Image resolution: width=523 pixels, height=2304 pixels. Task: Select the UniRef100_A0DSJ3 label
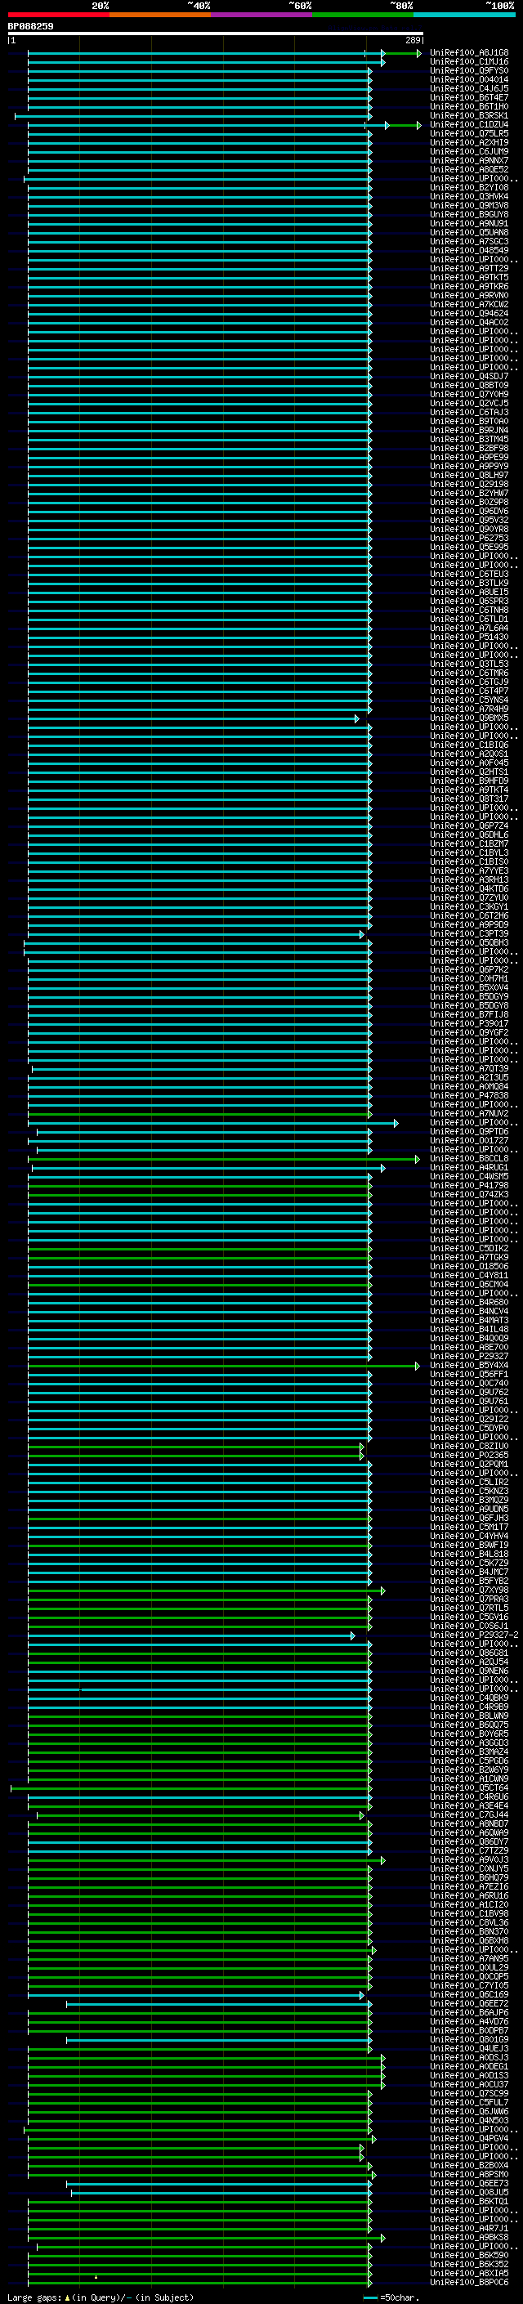(x=469, y=2058)
